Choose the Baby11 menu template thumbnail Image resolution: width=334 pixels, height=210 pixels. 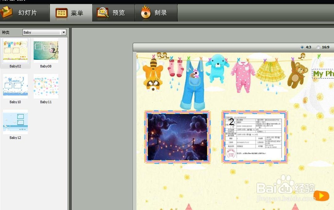(x=46, y=86)
